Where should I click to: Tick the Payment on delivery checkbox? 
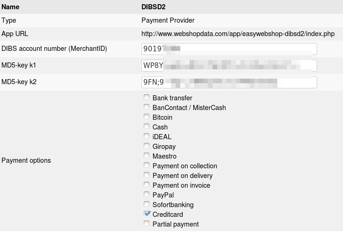coord(147,175)
